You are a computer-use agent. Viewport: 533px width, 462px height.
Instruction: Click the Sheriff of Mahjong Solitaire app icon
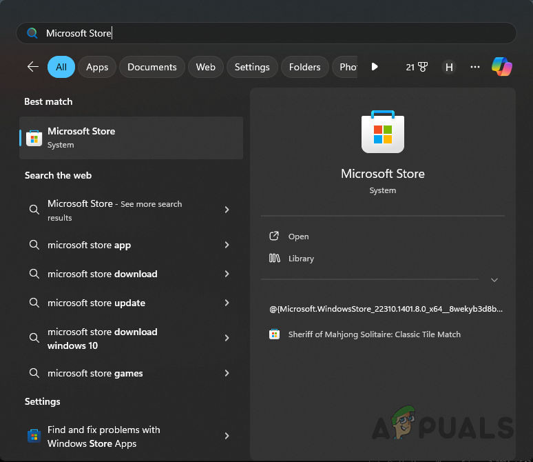point(274,334)
